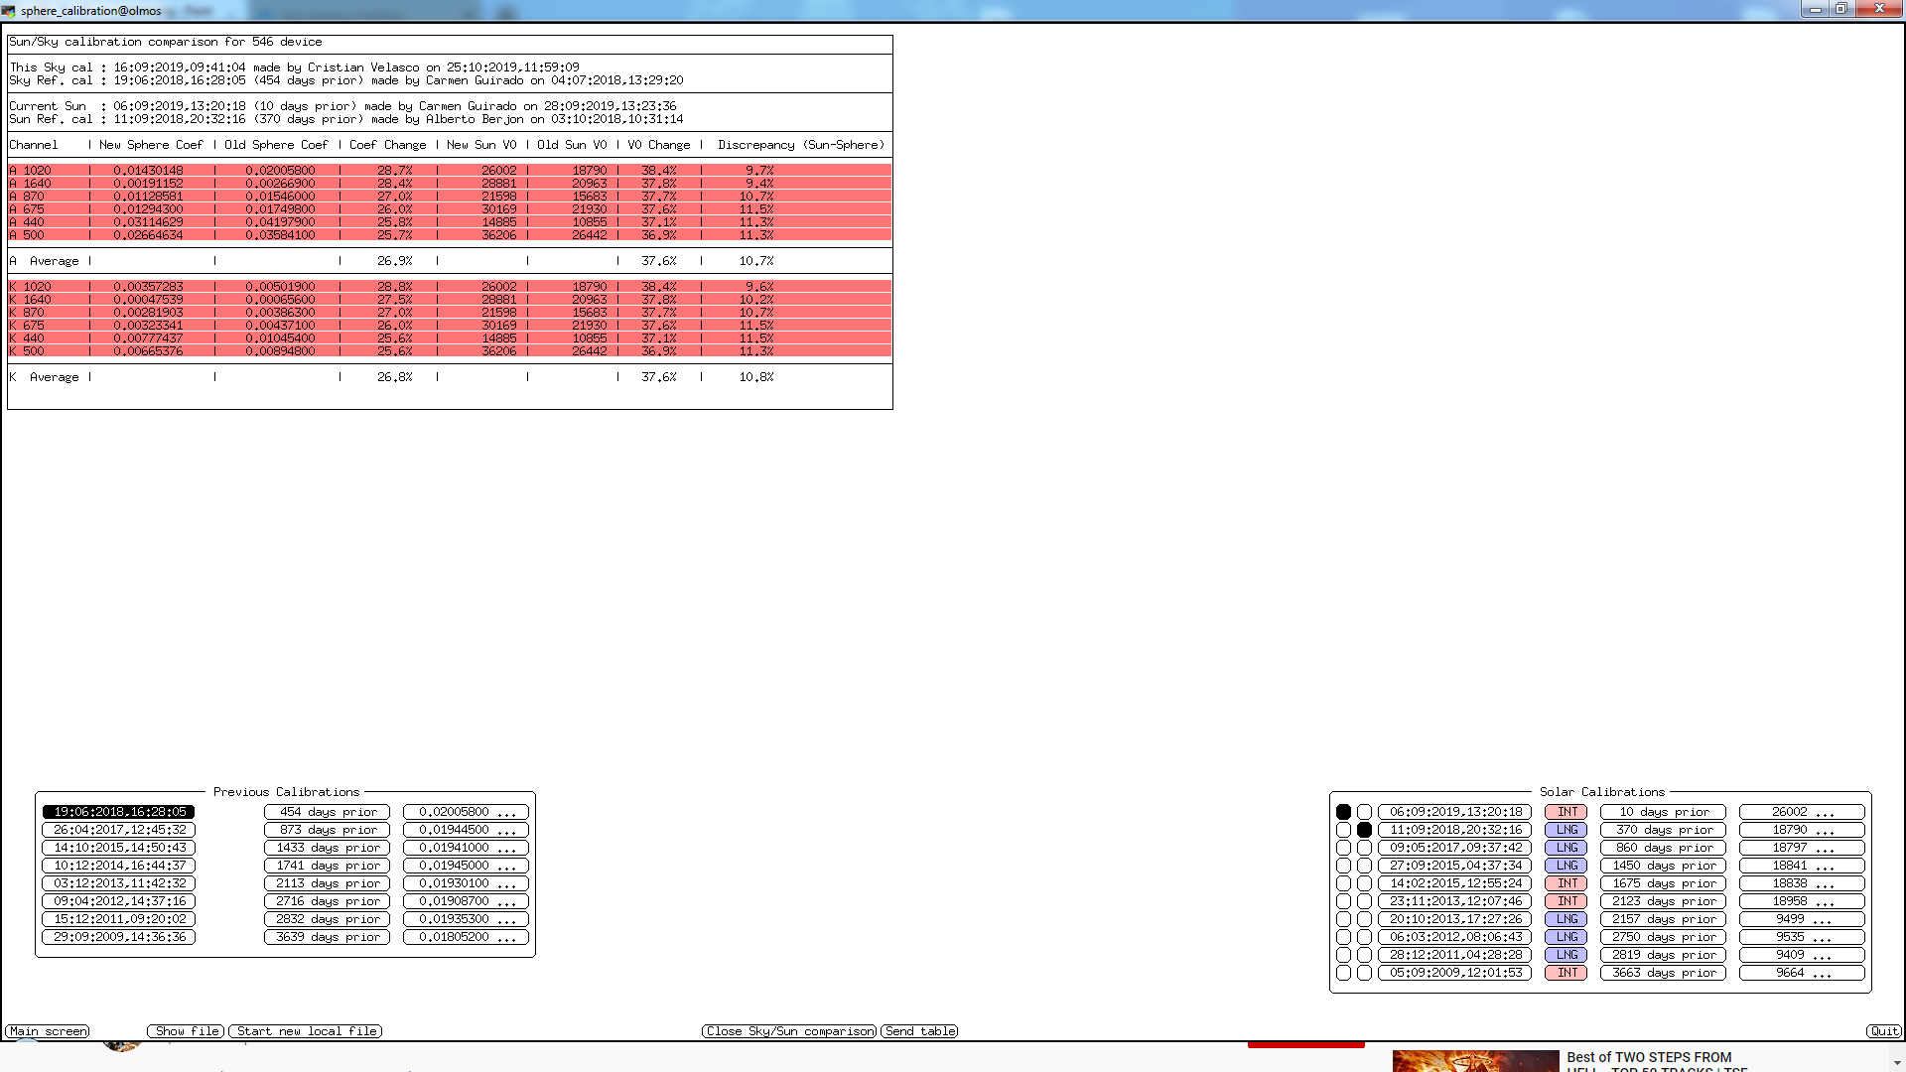Image resolution: width=1906 pixels, height=1072 pixels.
Task: Select previous calibration 19:06:2018,16:28:05
Action: pos(119,812)
